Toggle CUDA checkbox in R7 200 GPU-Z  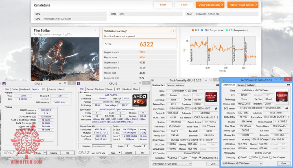click(179, 158)
